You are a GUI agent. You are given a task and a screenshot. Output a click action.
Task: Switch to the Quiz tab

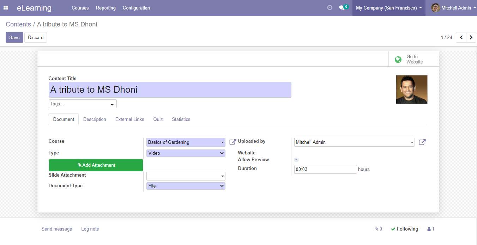coord(158,120)
